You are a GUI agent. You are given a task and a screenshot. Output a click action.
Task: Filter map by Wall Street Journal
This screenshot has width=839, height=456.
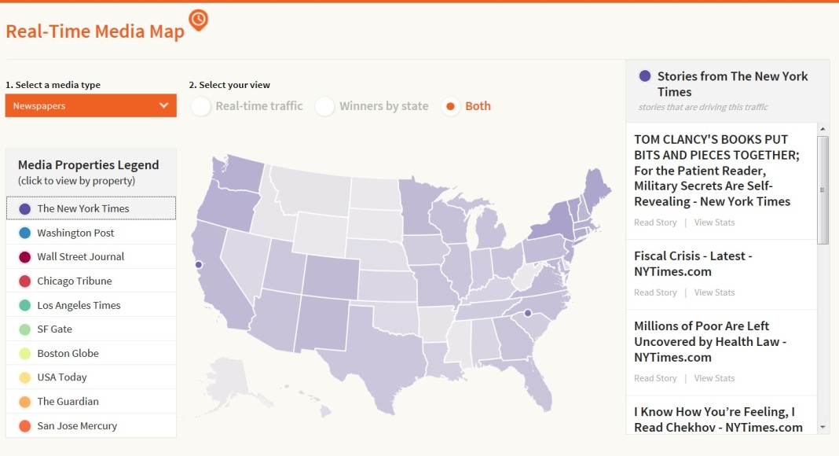(80, 256)
